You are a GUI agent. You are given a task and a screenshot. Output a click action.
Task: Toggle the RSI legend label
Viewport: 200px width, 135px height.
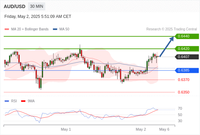(x=14, y=101)
